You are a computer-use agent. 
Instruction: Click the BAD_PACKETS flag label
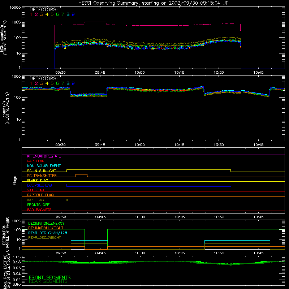tap(39, 210)
